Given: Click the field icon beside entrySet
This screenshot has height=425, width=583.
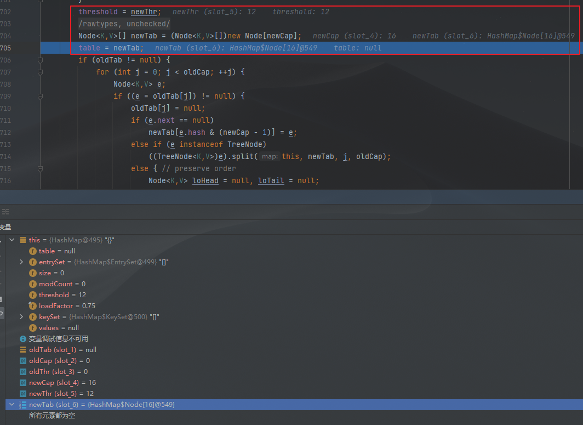Looking at the screenshot, I should 33,262.
